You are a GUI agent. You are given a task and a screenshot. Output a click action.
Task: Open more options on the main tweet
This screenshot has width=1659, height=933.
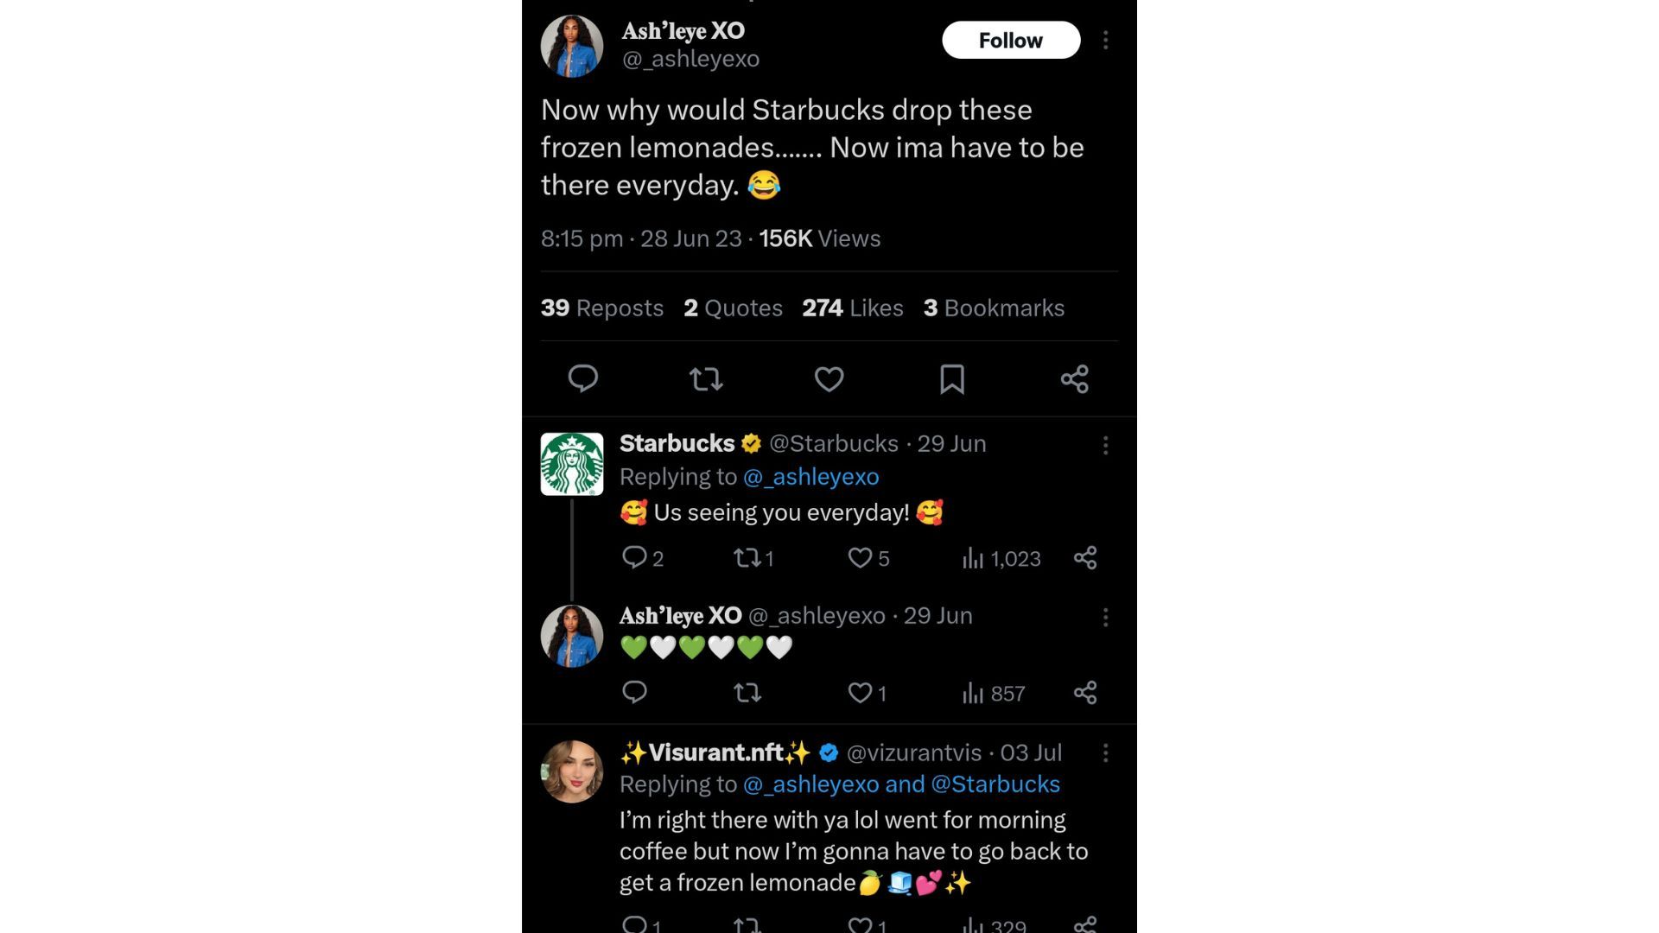pyautogui.click(x=1106, y=40)
